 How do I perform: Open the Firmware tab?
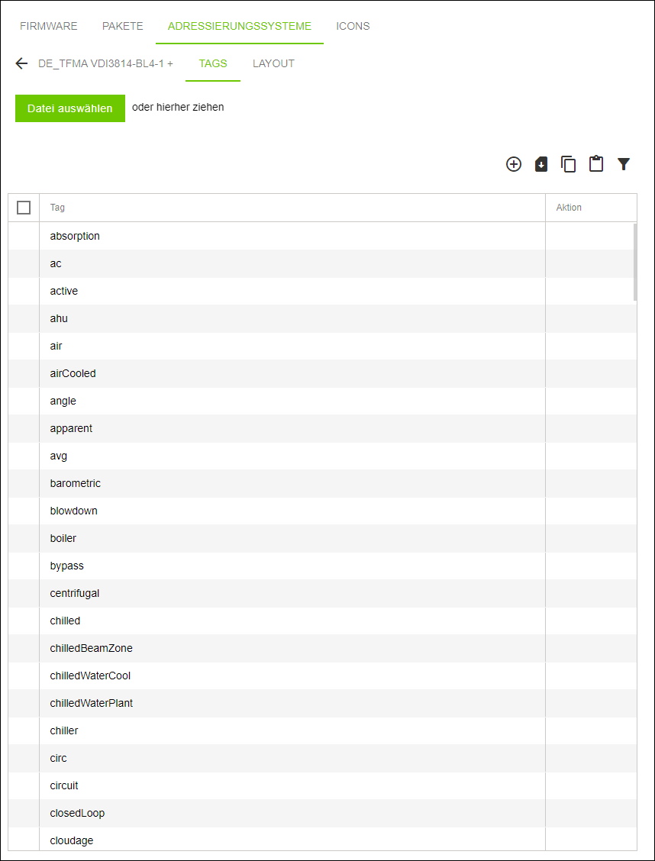coord(48,26)
